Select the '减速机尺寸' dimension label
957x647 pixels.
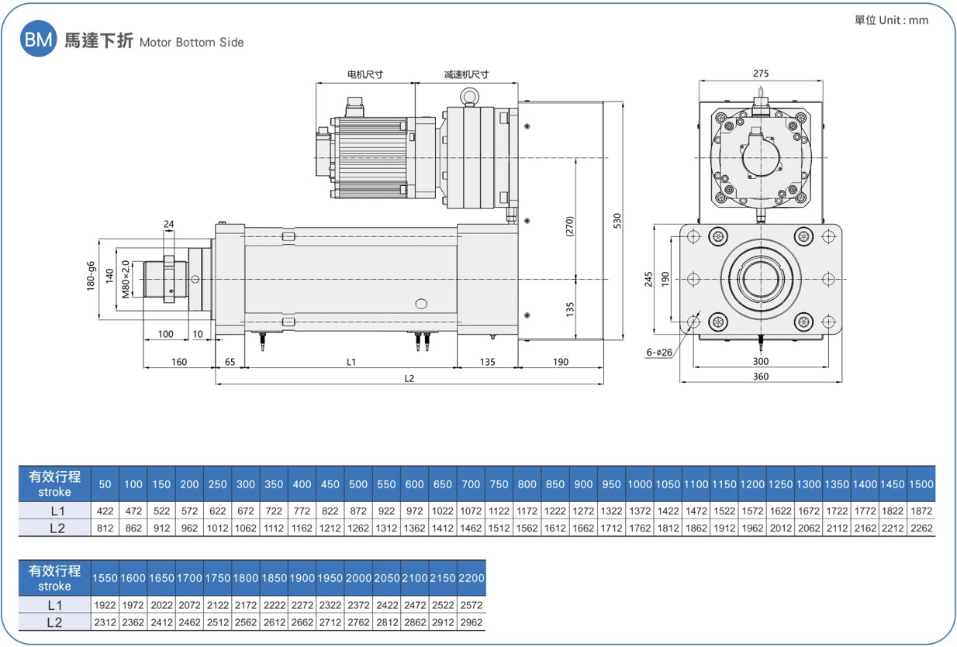[466, 75]
